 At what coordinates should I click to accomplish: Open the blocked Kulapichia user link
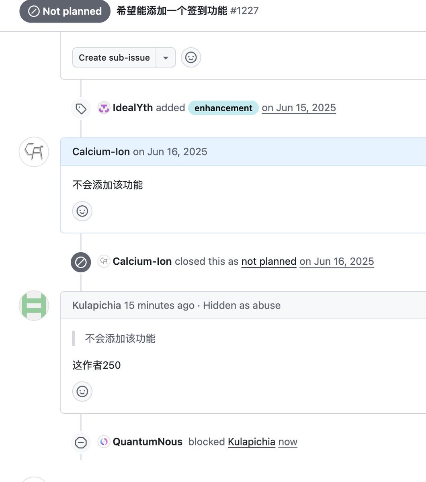click(x=252, y=442)
